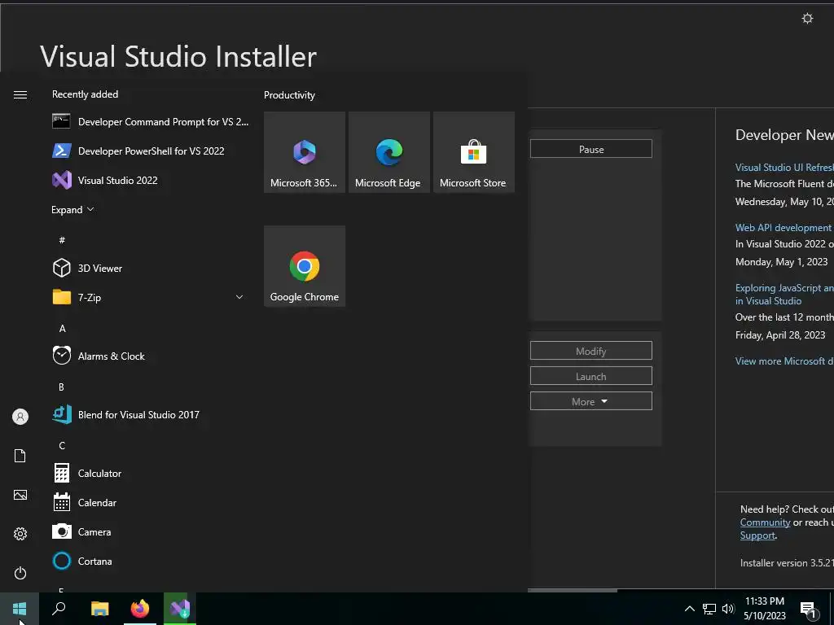Switch to Firefox on the taskbar
The height and width of the screenshot is (625, 834).
point(140,609)
